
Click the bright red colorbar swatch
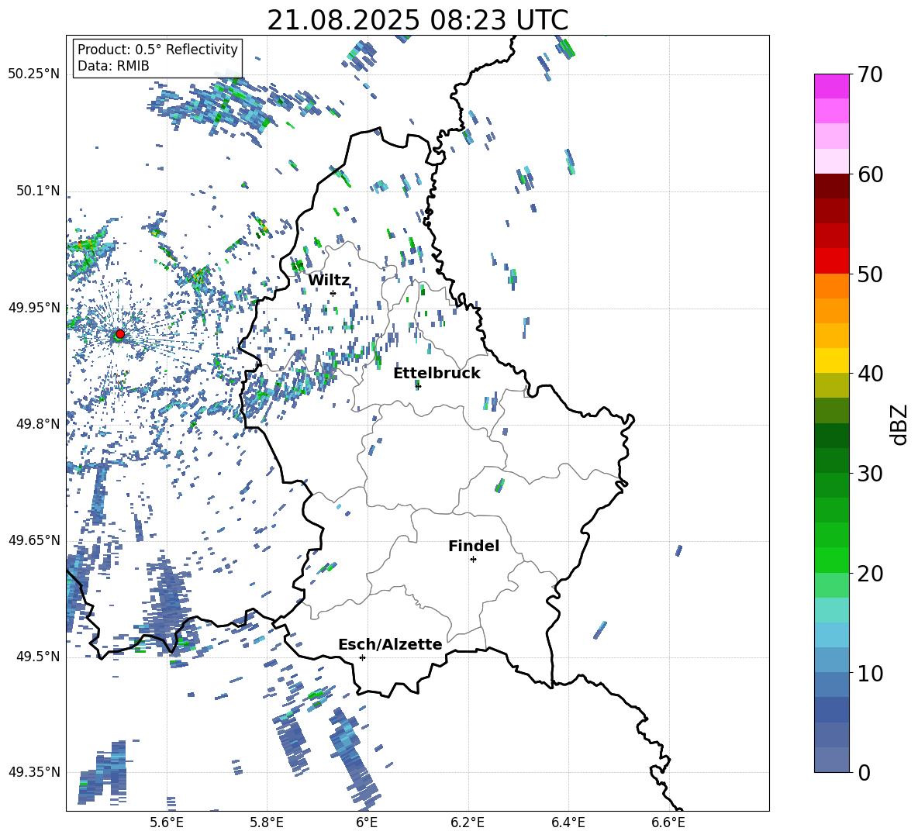coord(831,261)
